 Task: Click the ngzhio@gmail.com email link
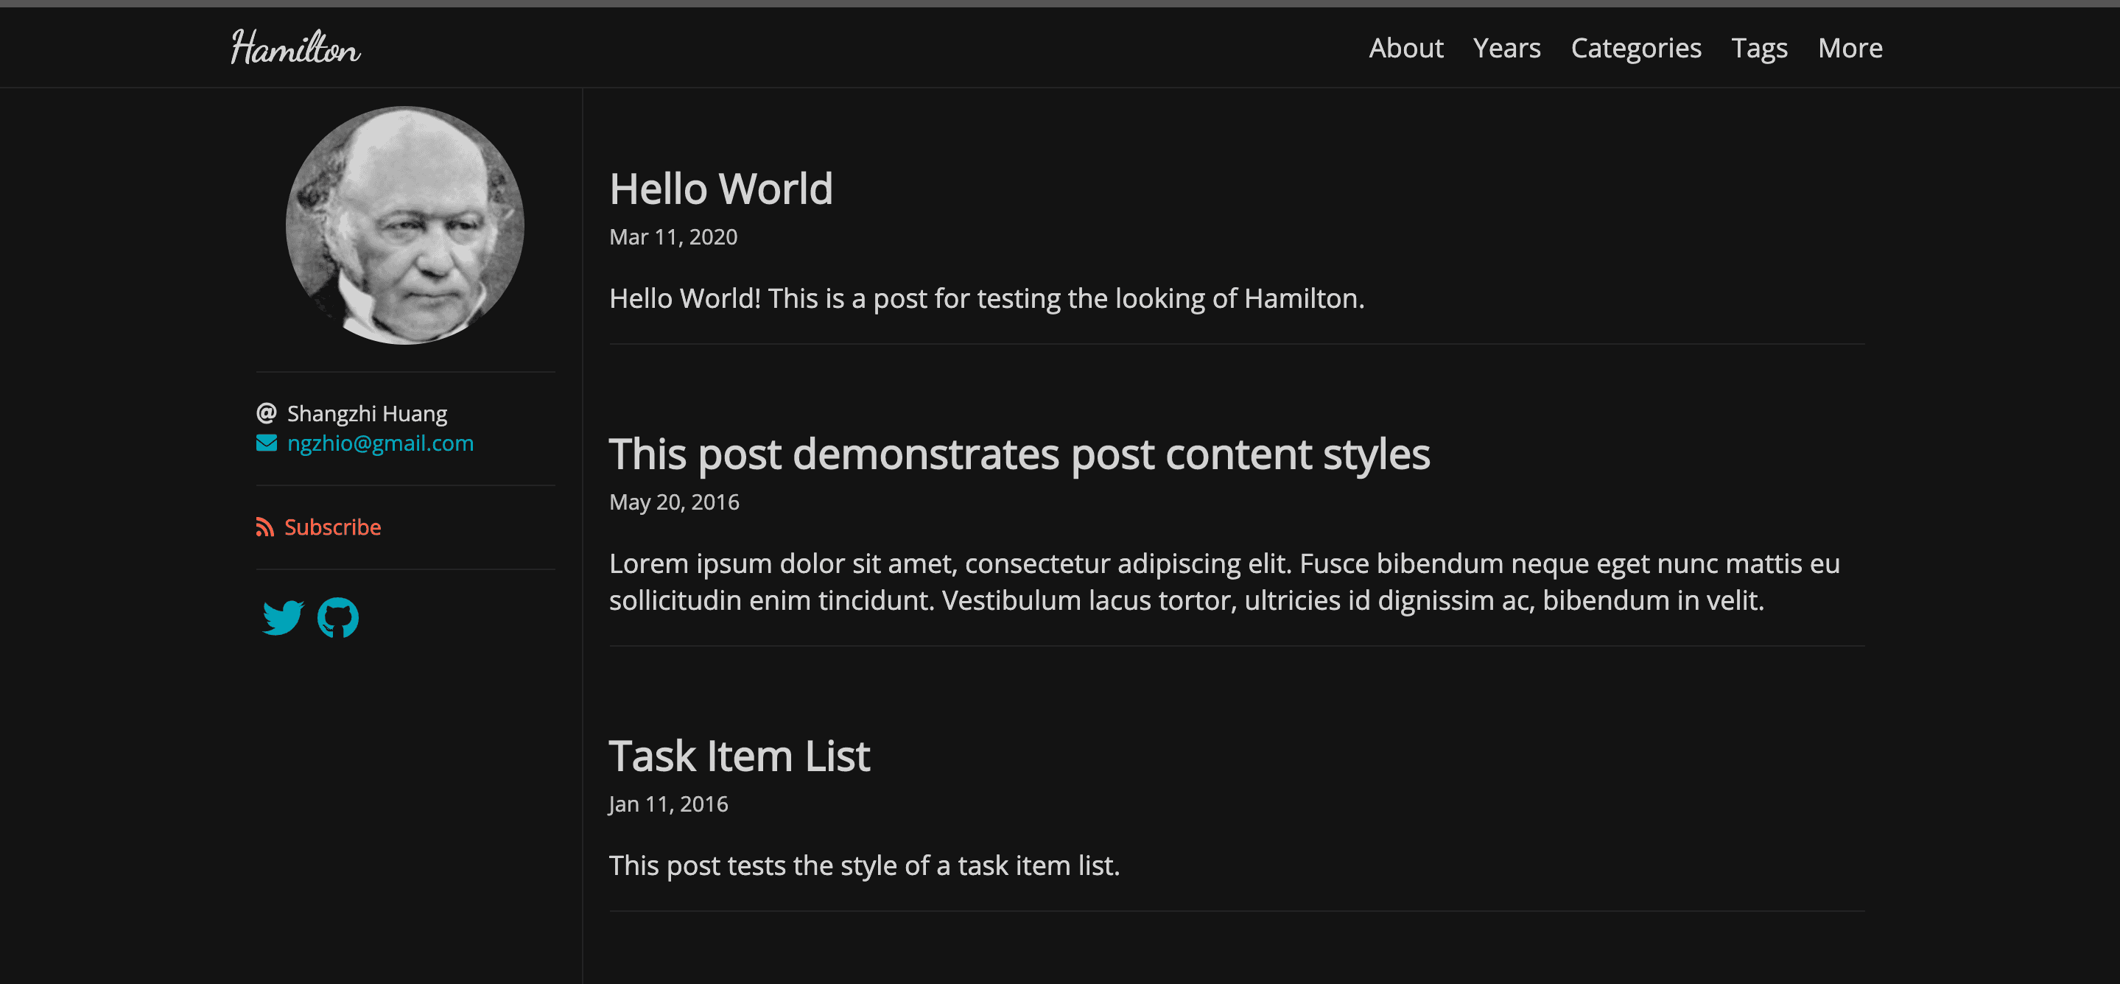(x=380, y=443)
